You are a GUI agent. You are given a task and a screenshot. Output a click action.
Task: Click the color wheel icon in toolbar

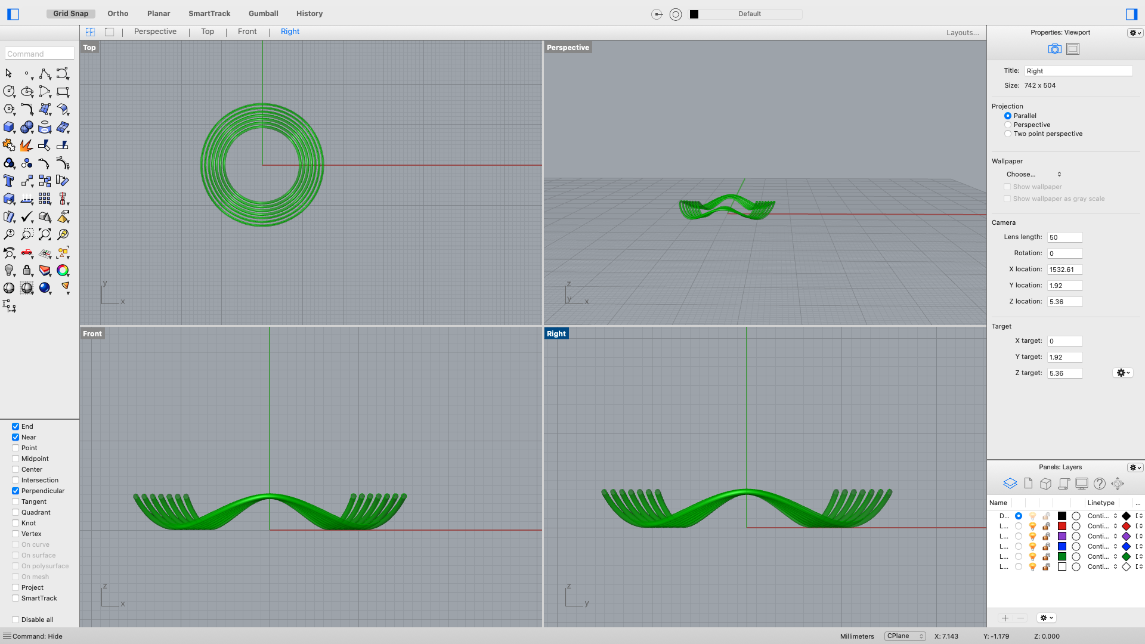coord(63,270)
